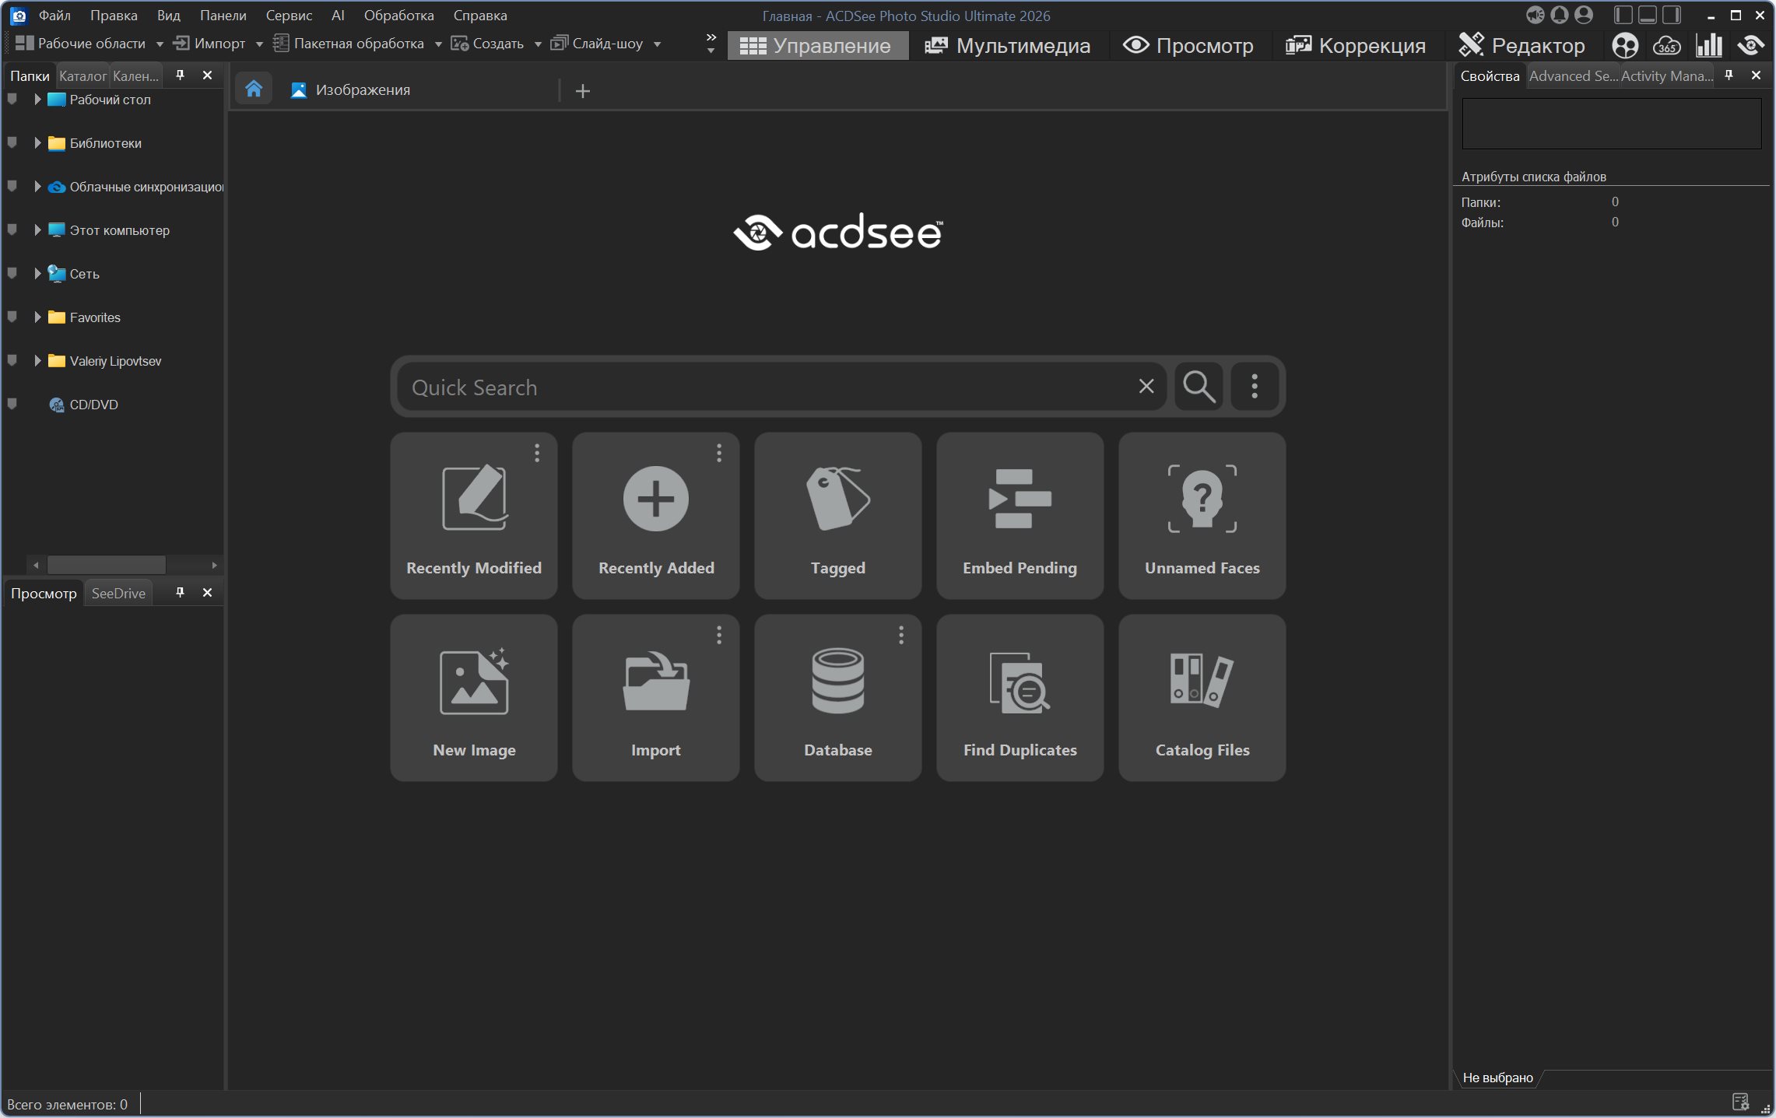This screenshot has width=1776, height=1118.
Task: Open the Dashboard bar chart mode icon
Action: 1708,45
